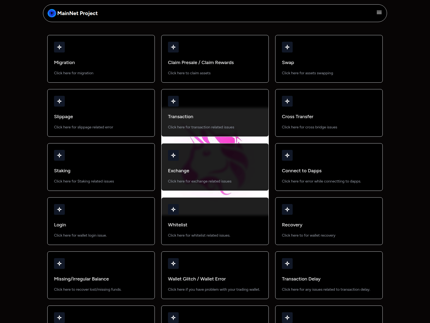Screen dimensions: 430x323
Task: Click the MainNet Project logo icon
Action: [52, 13]
